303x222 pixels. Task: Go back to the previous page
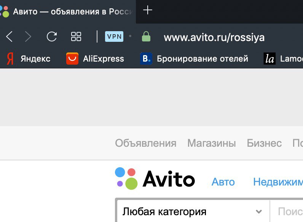(9, 36)
